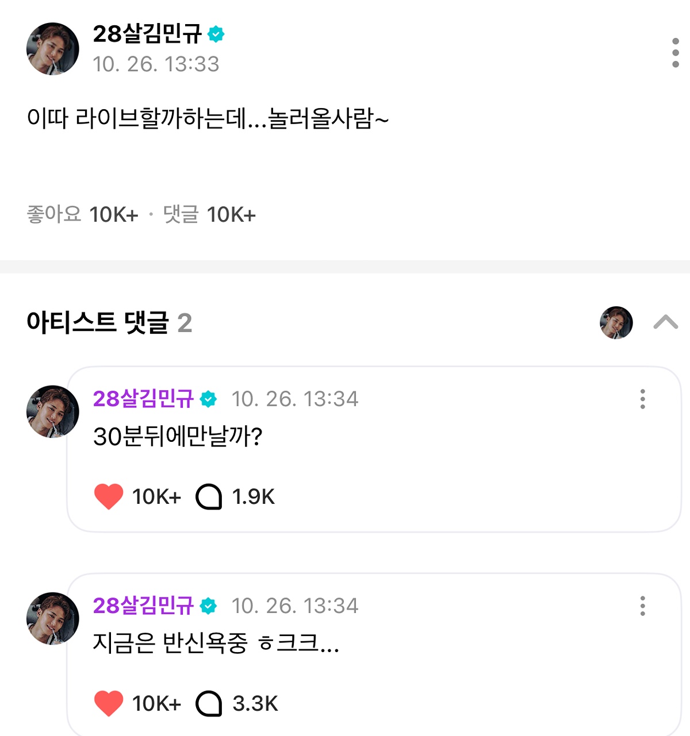690x736 pixels.
Task: Open replies bubble showing 1.9K
Action: coord(209,496)
